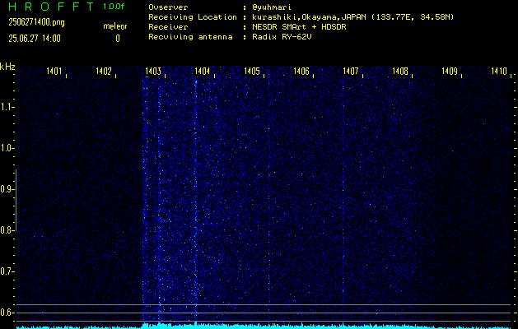Click the antenna value Radix RY-62V
This screenshot has width=518, height=329.
(x=282, y=37)
